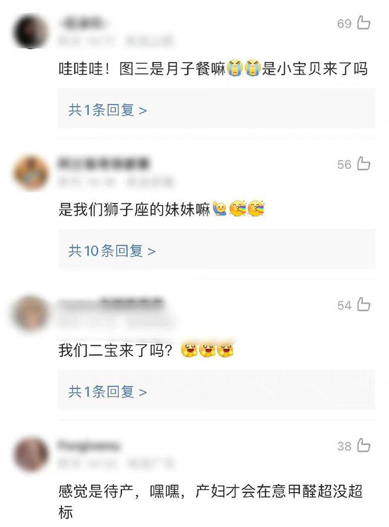389x527 pixels.
Task: Open the second commenter's orange avatar
Action: point(31,172)
